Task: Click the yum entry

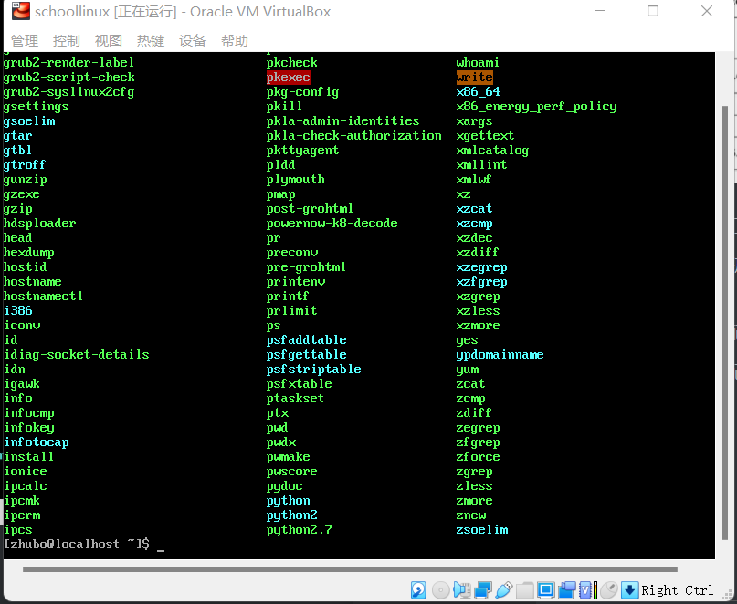Action: [x=468, y=370]
